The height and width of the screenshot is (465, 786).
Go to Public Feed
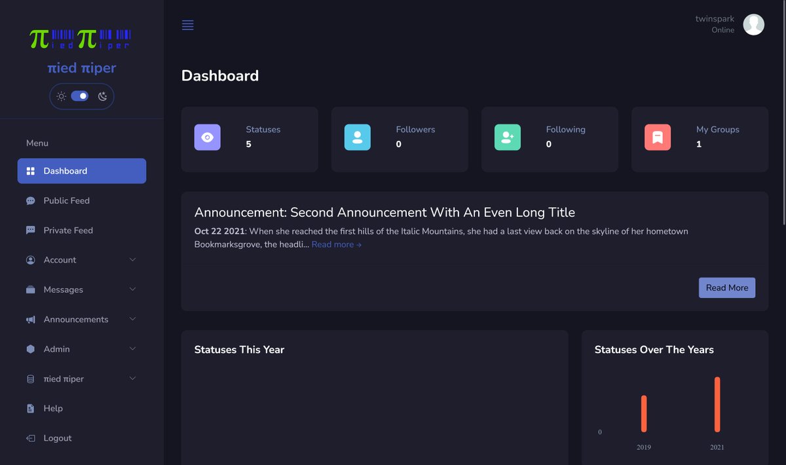coord(82,201)
